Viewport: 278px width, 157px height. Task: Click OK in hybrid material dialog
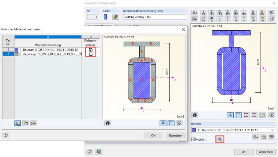point(153,135)
